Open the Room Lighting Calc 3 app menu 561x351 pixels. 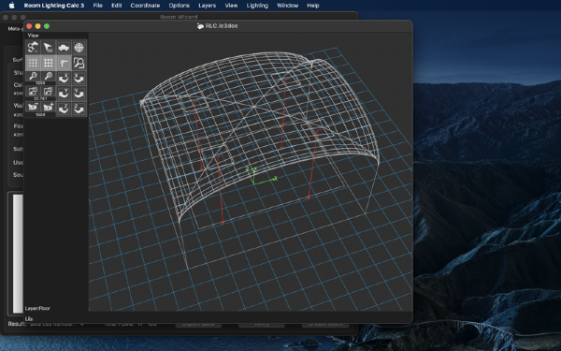[54, 6]
